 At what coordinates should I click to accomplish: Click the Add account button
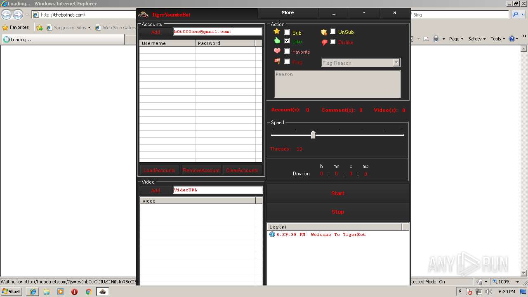point(156,32)
